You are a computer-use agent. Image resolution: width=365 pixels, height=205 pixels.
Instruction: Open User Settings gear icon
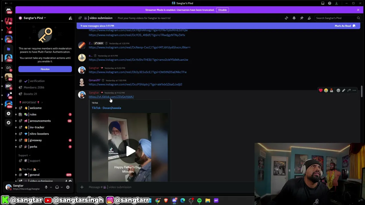point(68,187)
